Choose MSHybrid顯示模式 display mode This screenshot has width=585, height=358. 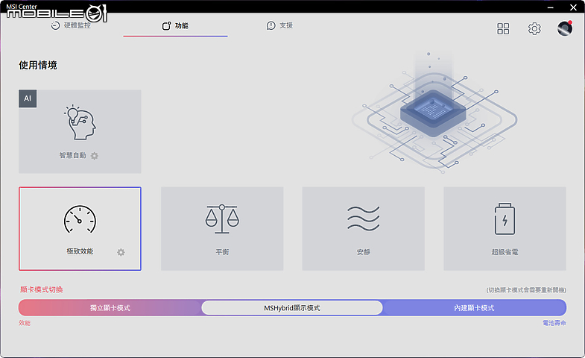pos(292,308)
